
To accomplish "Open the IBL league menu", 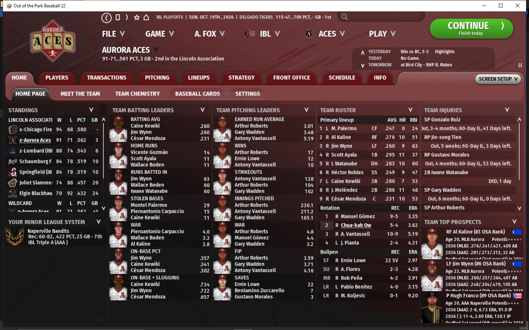I will [270, 34].
